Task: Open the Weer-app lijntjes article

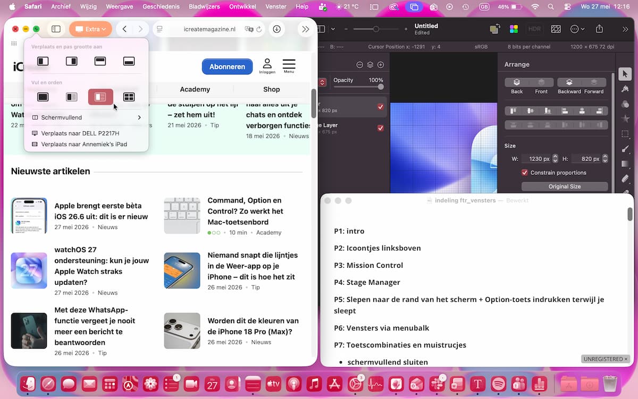Action: [251, 266]
